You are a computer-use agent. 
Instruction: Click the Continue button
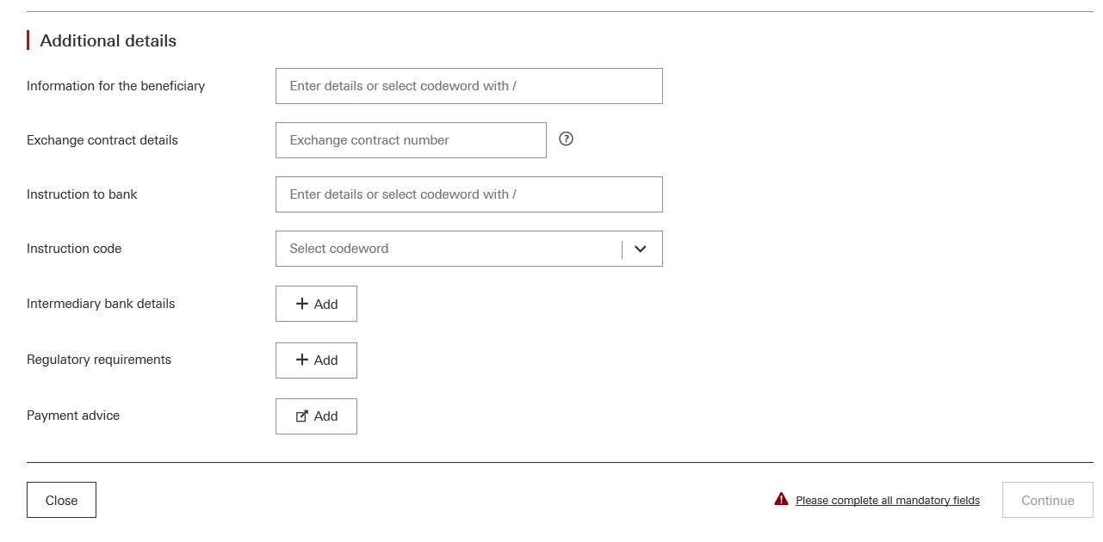1047,500
